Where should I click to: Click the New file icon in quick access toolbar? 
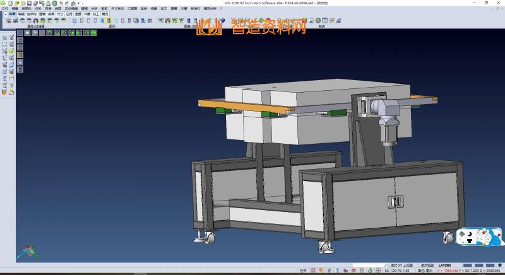coord(9,3)
